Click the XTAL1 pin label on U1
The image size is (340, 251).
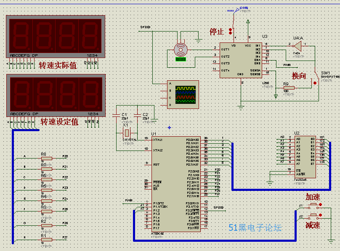[158, 140]
